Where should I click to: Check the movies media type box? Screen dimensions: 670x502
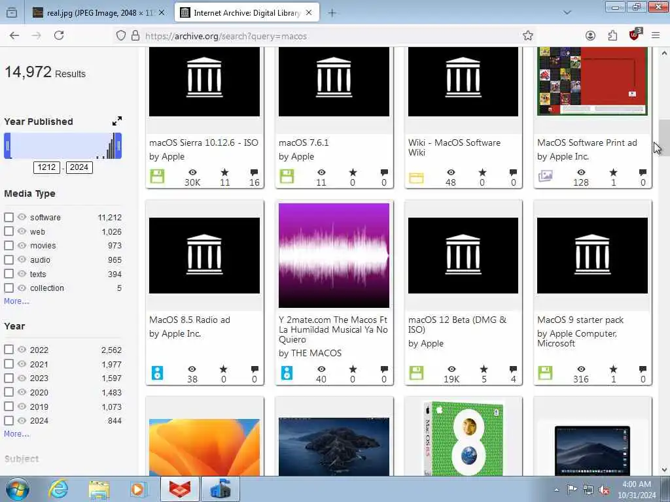coord(9,246)
